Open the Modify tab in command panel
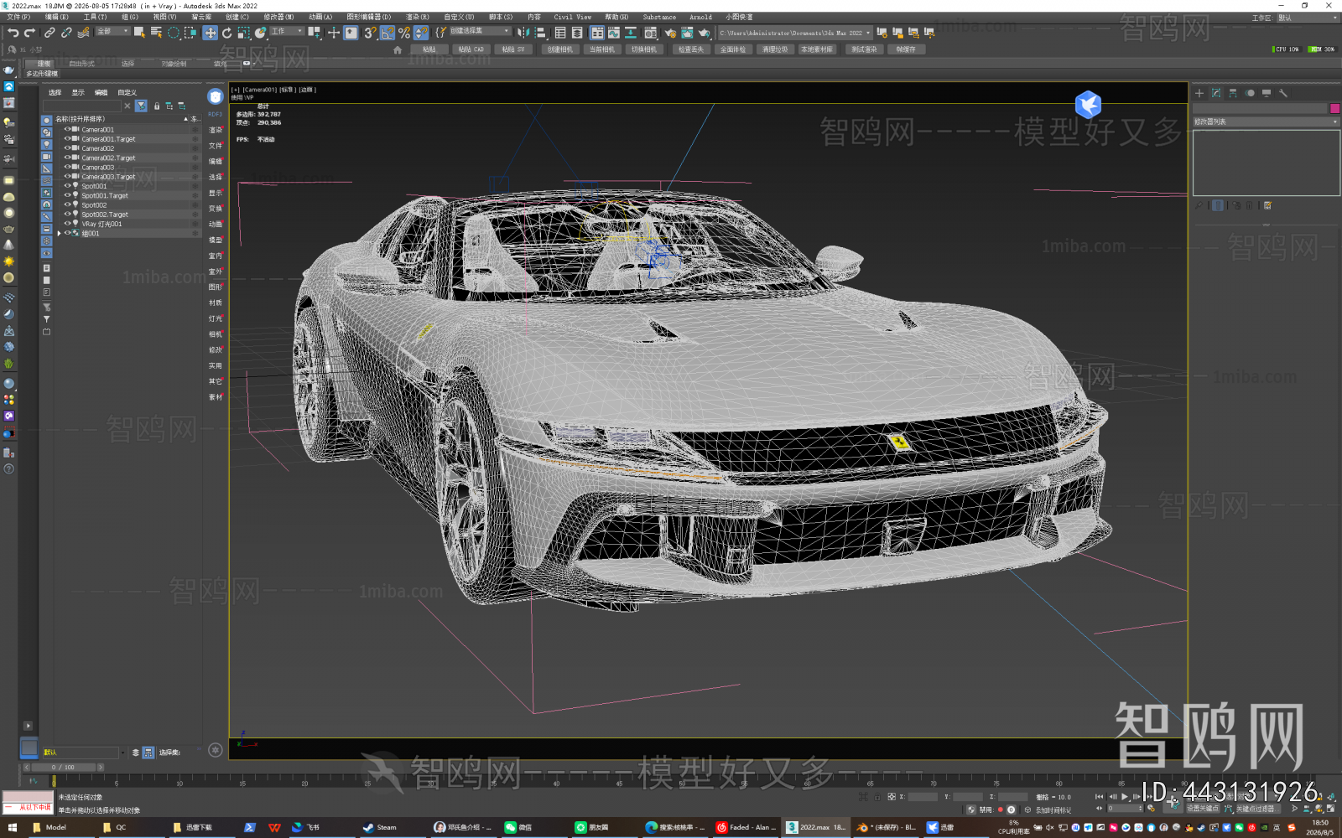Screen dimensions: 1342x838 [1216, 93]
